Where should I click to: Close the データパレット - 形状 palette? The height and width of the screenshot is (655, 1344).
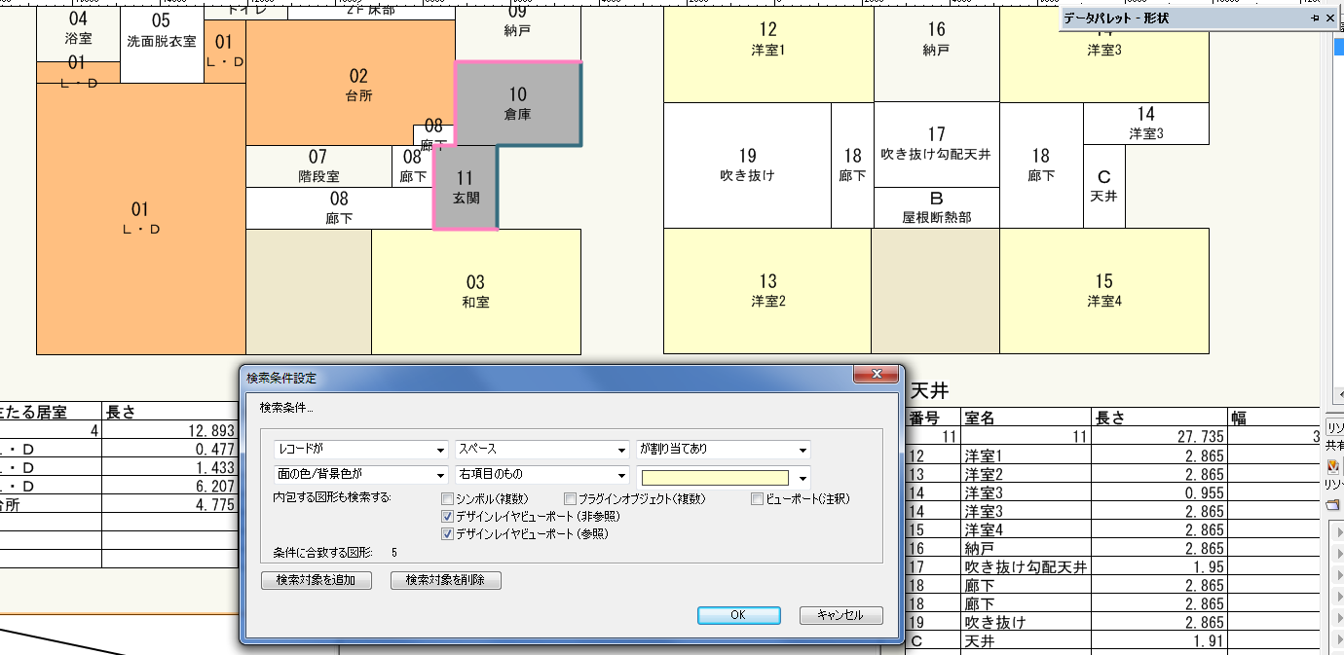pos(1332,18)
